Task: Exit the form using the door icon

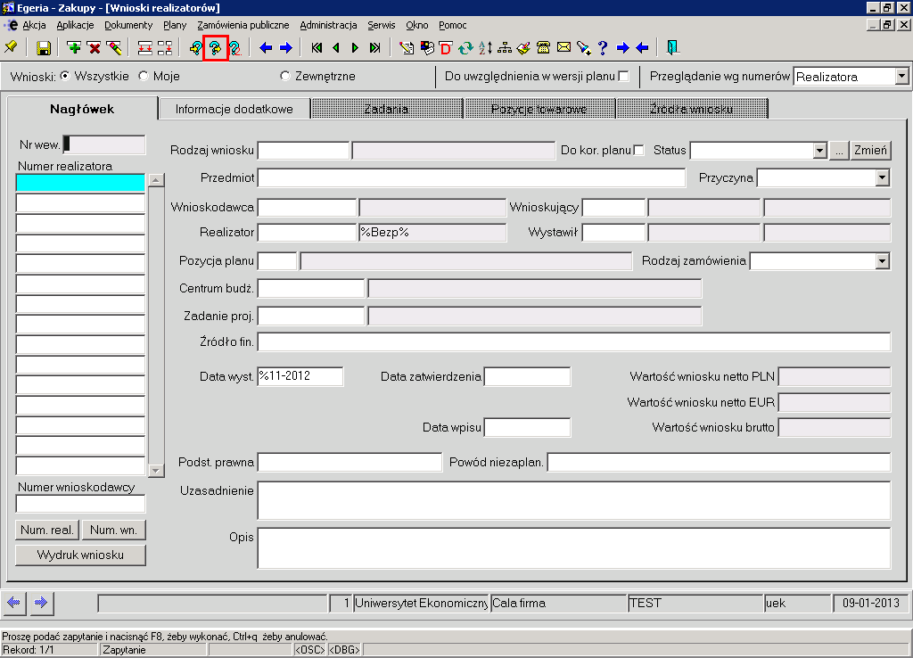Action: click(672, 48)
